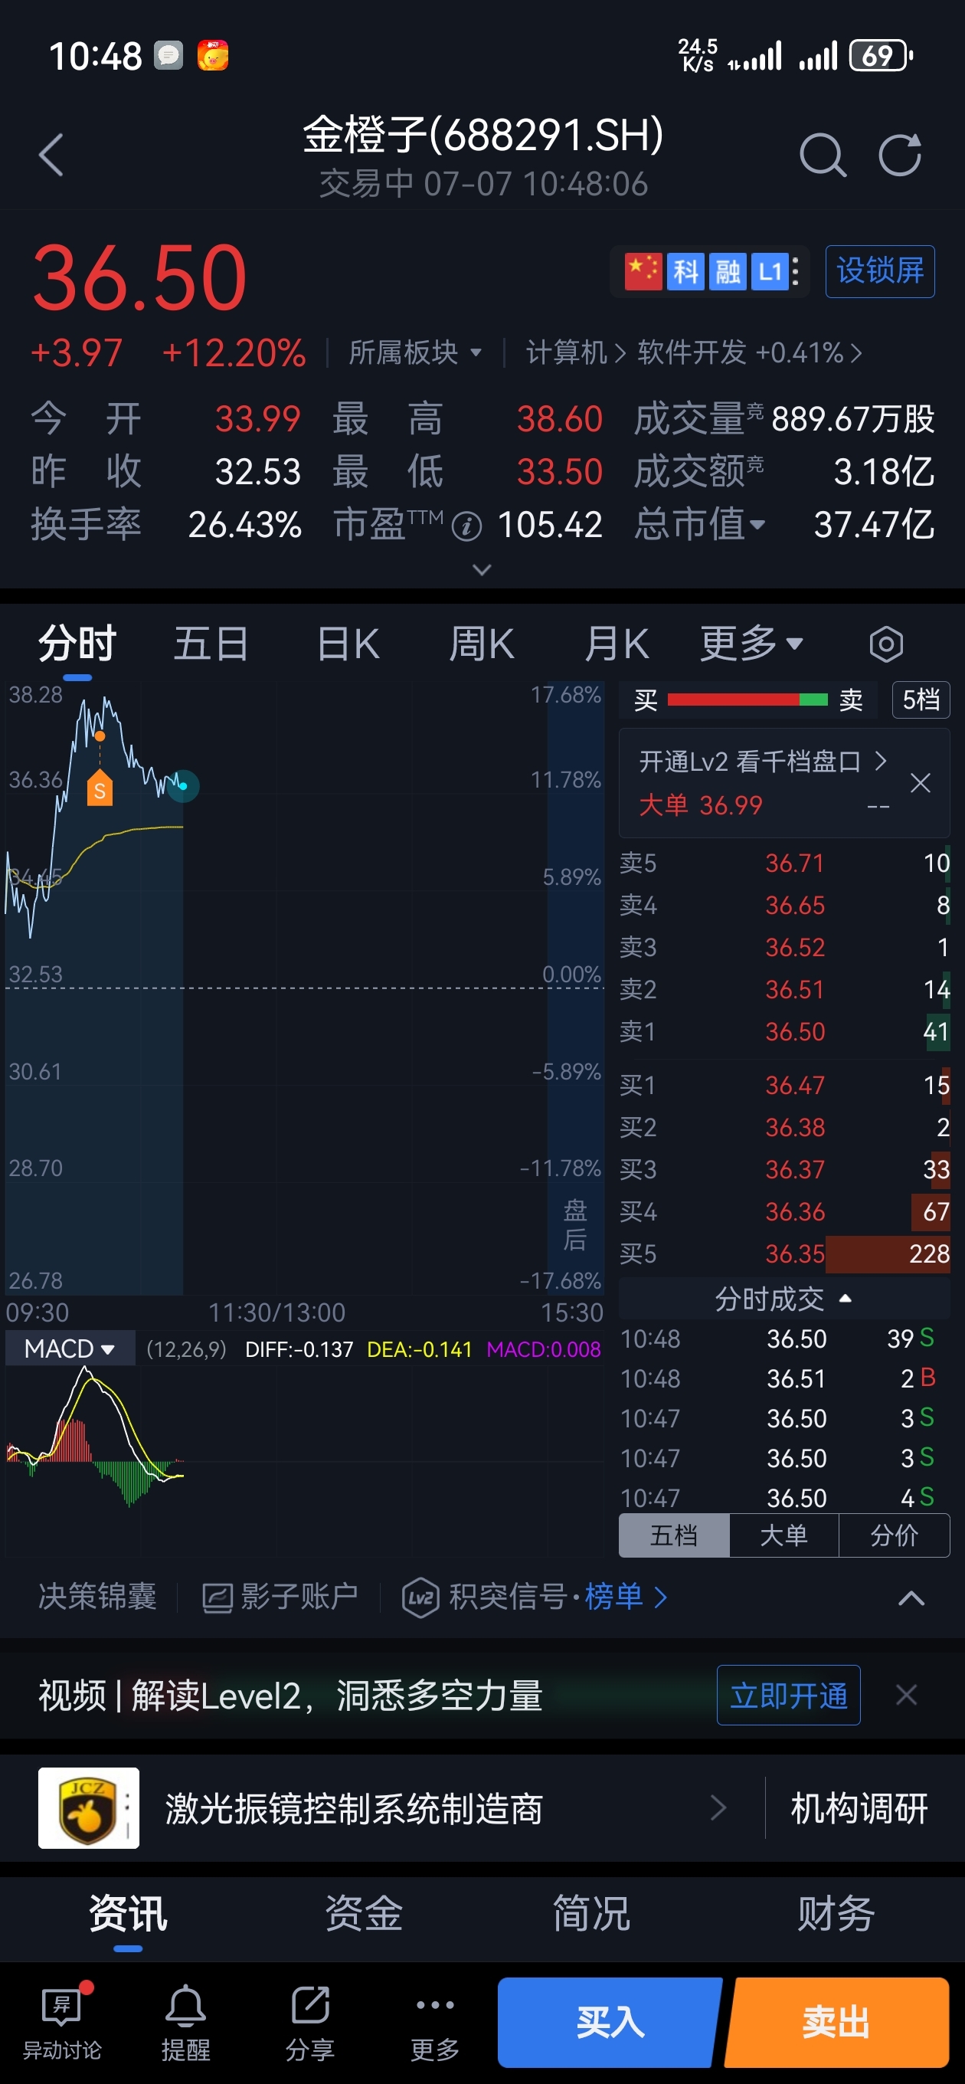Tap the JCZ company logo
Image resolution: width=965 pixels, height=2084 pixels.
point(88,1808)
